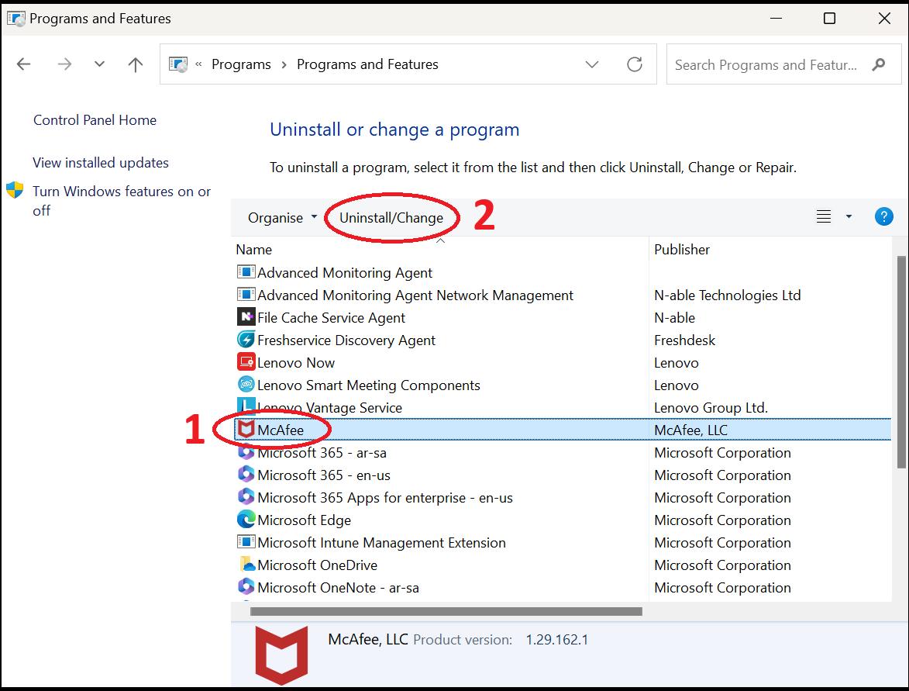Image resolution: width=909 pixels, height=691 pixels.
Task: Click the Microsoft Edge icon
Action: click(246, 520)
